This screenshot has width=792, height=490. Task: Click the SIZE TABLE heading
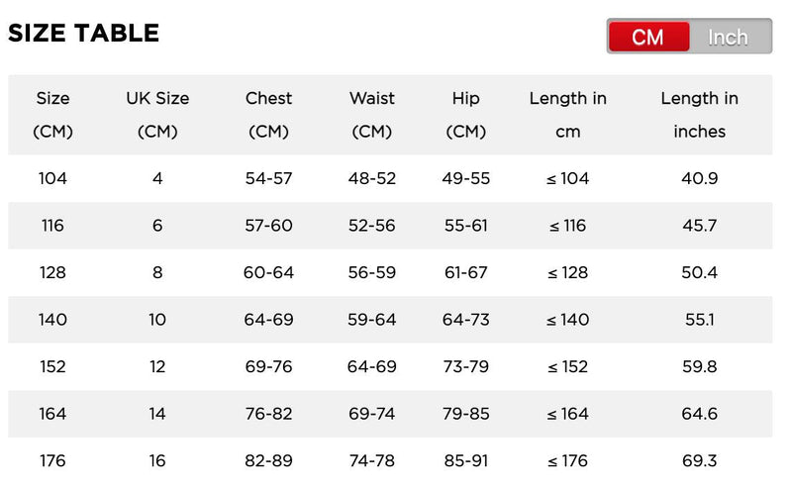click(x=83, y=33)
